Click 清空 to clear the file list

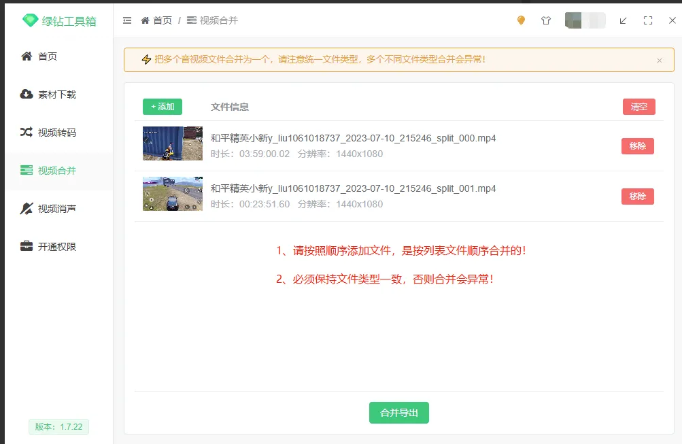pyautogui.click(x=638, y=107)
